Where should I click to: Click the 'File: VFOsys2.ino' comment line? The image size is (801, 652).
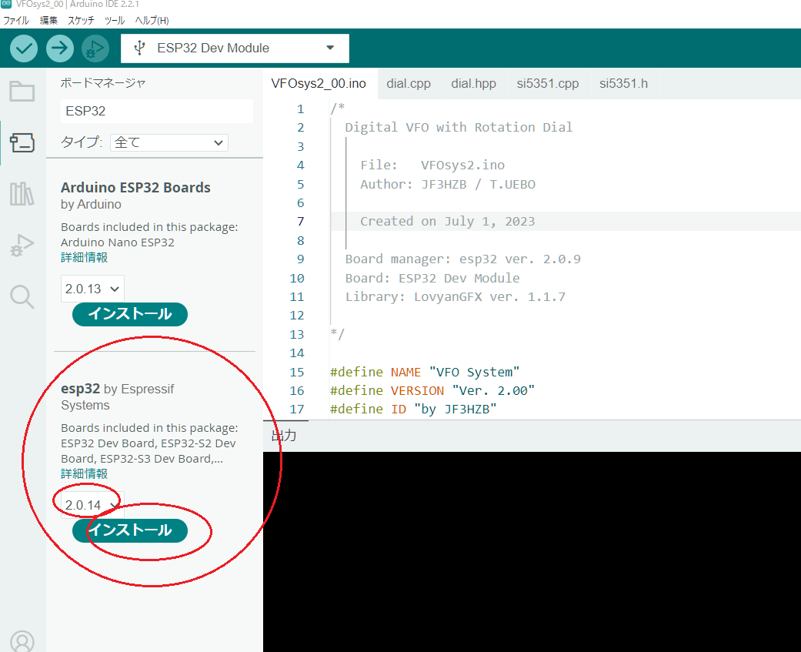click(432, 165)
